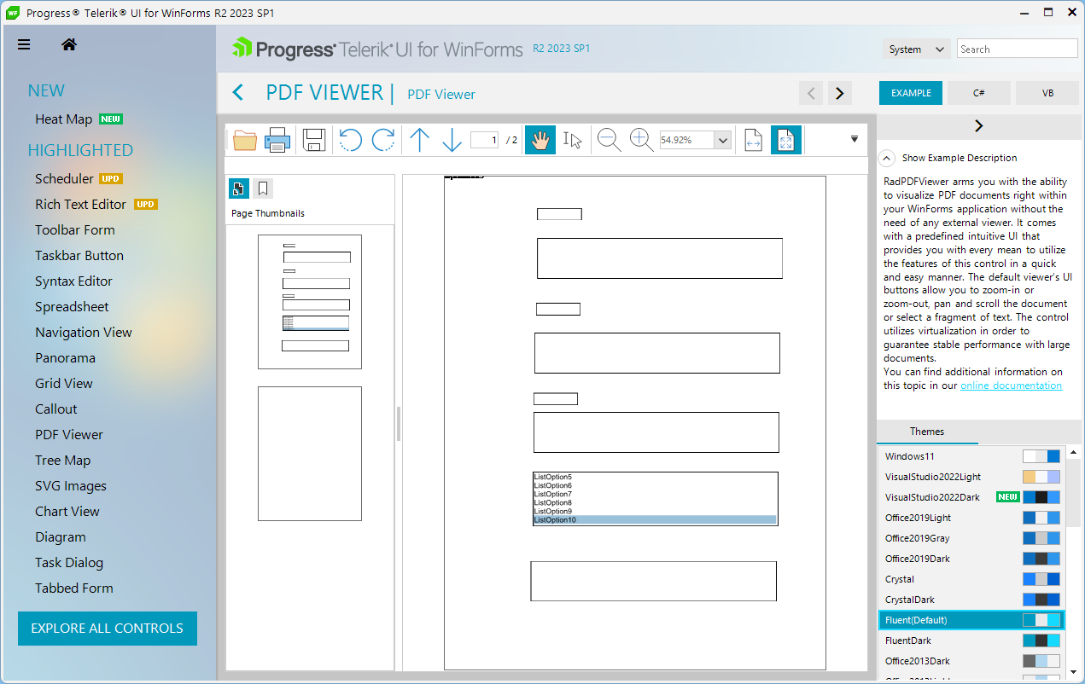
Task: Choose Office2019Gray theme
Action: pos(972,538)
